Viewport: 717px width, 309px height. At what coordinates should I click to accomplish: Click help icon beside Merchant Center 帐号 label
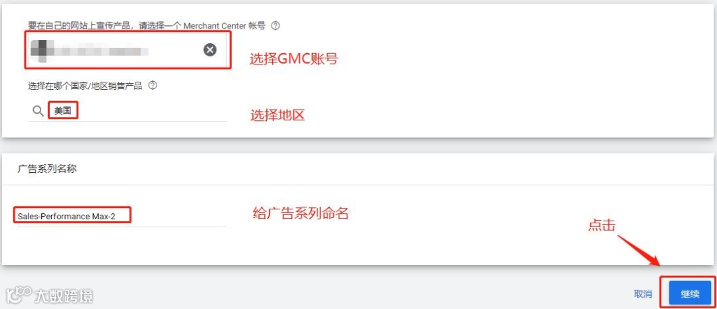(x=276, y=26)
